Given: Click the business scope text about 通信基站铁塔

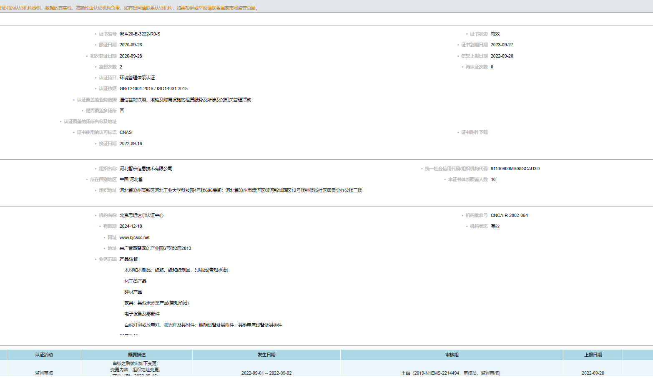Looking at the screenshot, I should click(185, 100).
